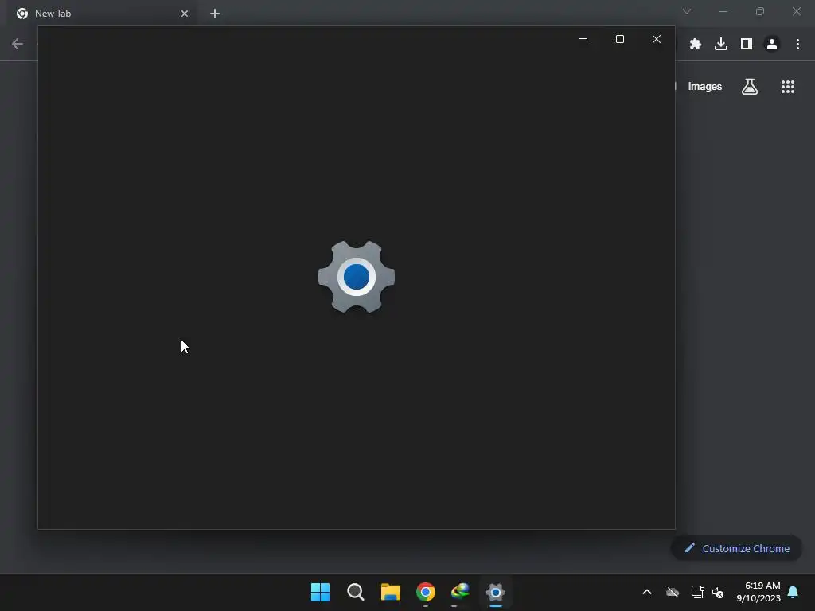Image resolution: width=815 pixels, height=611 pixels.
Task: Minimize the Settings window
Action: coord(583,39)
